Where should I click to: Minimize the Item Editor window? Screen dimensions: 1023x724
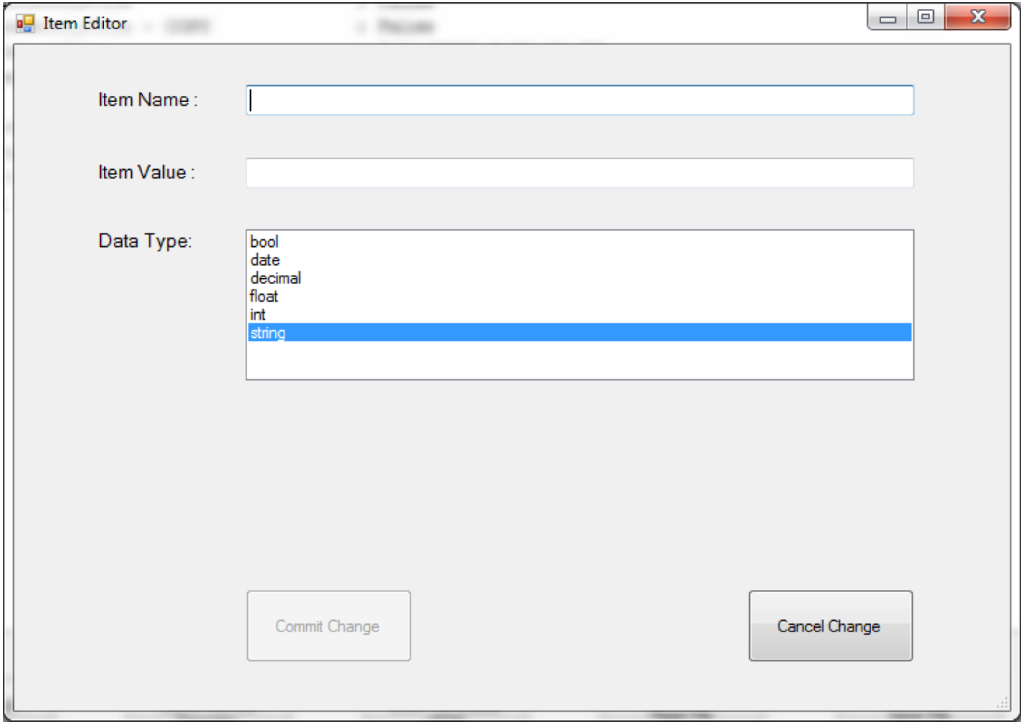coord(887,18)
